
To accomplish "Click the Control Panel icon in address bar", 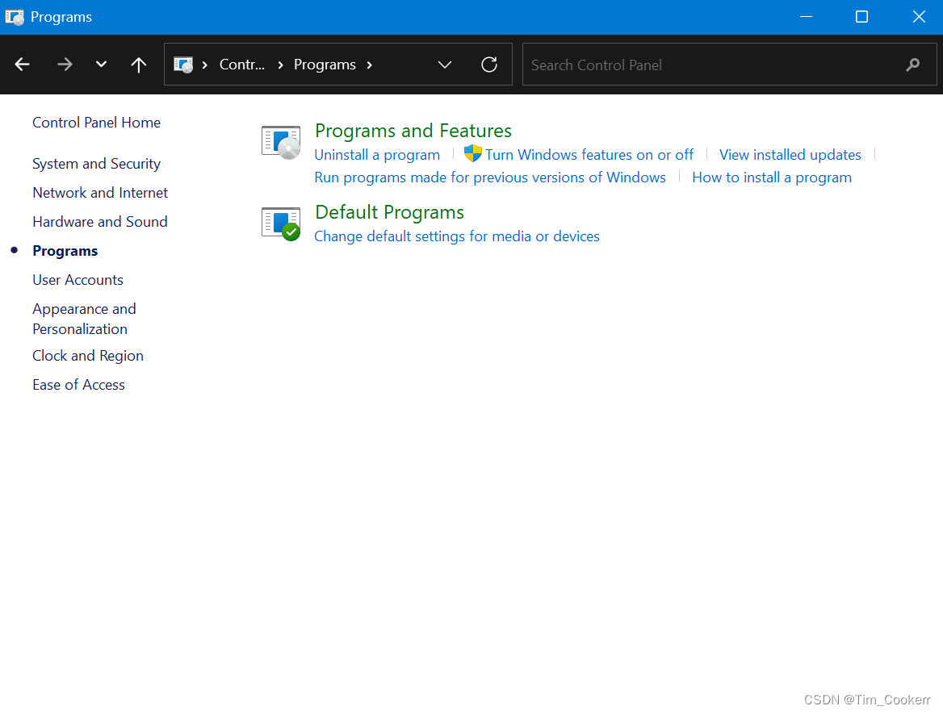I will pyautogui.click(x=183, y=65).
